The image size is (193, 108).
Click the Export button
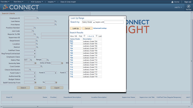(57, 88)
